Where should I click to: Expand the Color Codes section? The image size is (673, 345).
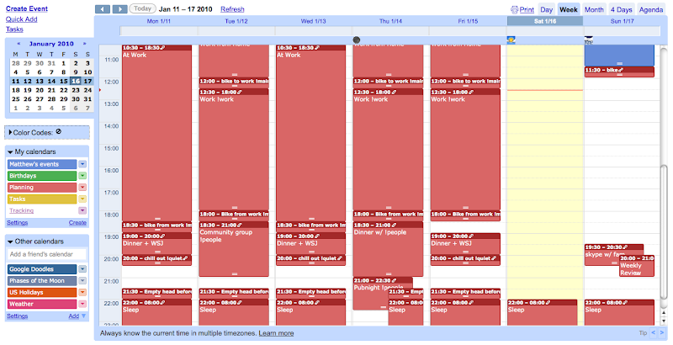(x=10, y=133)
